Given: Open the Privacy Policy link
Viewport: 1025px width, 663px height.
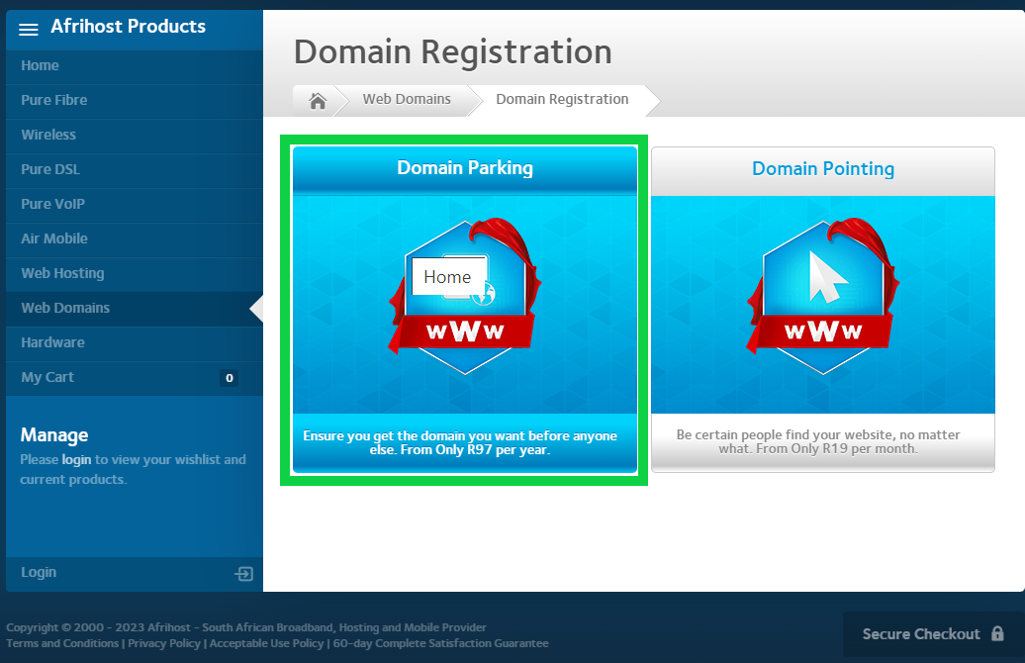Looking at the screenshot, I should coord(164,643).
